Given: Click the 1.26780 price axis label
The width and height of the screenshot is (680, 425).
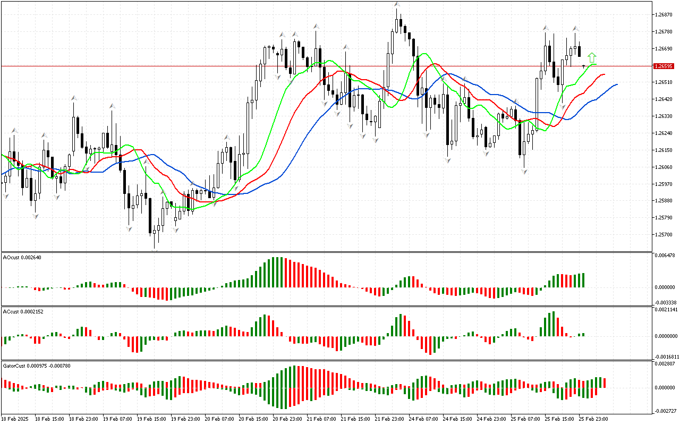Looking at the screenshot, I should pyautogui.click(x=664, y=32).
